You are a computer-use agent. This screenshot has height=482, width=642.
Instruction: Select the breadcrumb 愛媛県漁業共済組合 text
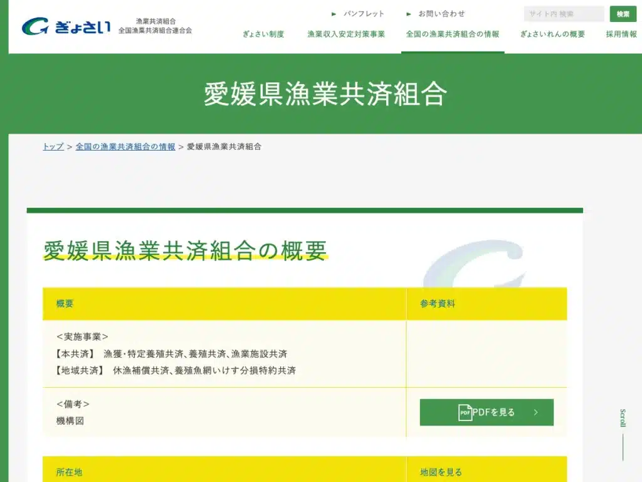point(224,147)
